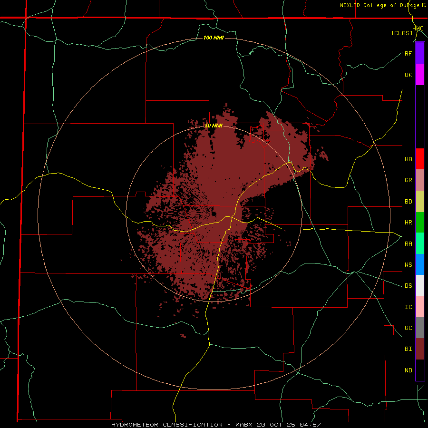This screenshot has height=428, width=428.
Task: Click the BI legend label
Action: tap(408, 349)
